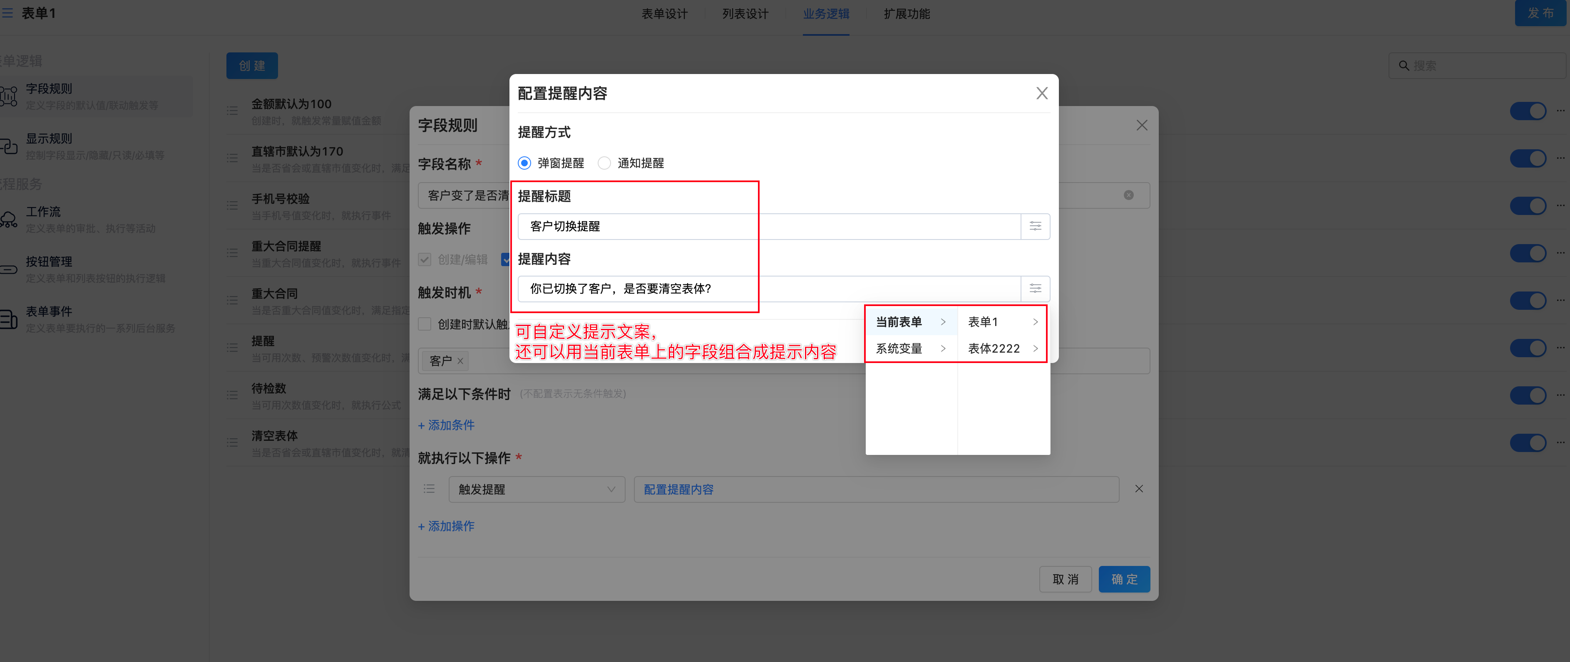Open hamburger menu next to 表单1
The image size is (1570, 662).
[x=7, y=13]
